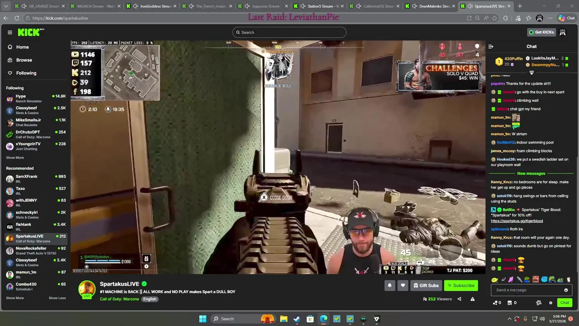This screenshot has height=326, width=579.
Task: Open browser extensions puzzle icon
Action: point(506,18)
